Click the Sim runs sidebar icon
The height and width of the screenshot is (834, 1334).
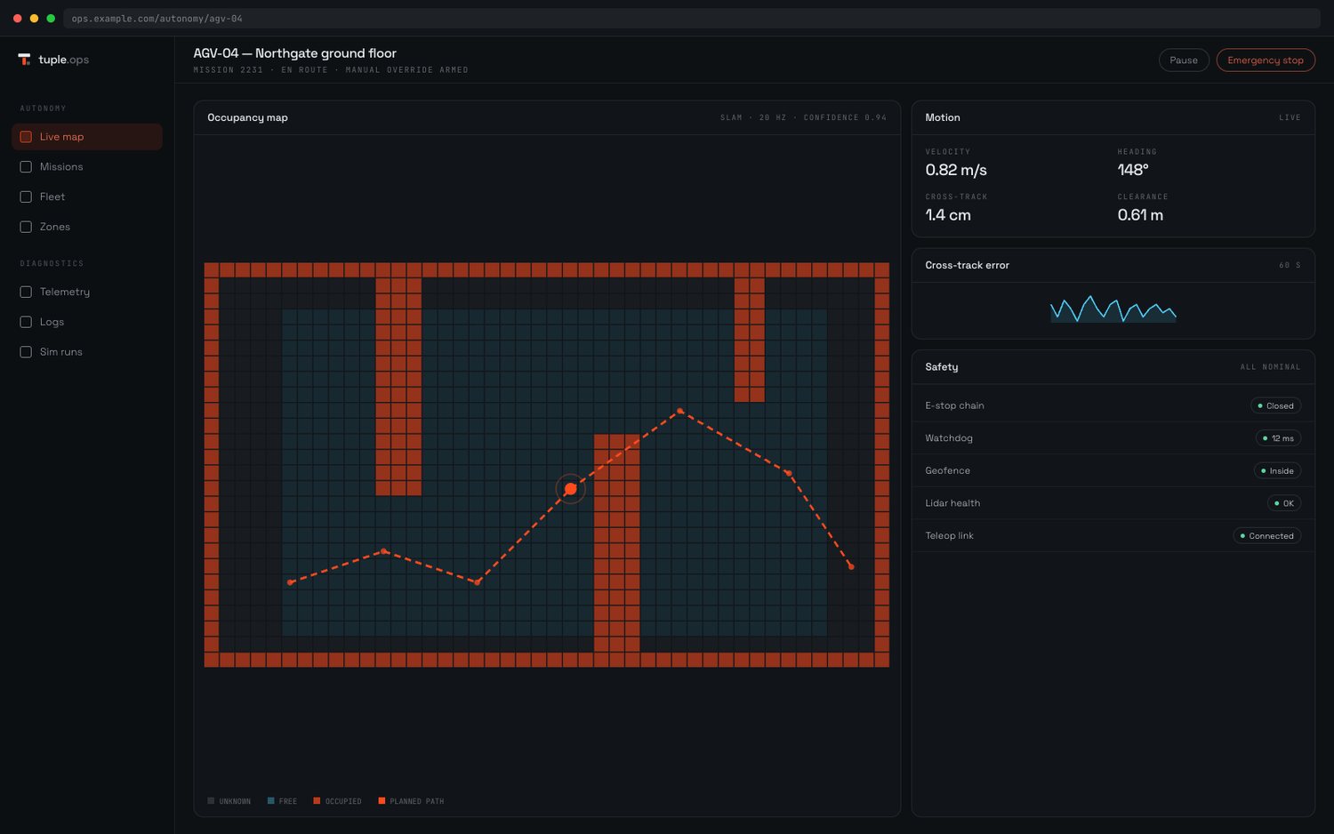[x=26, y=352]
